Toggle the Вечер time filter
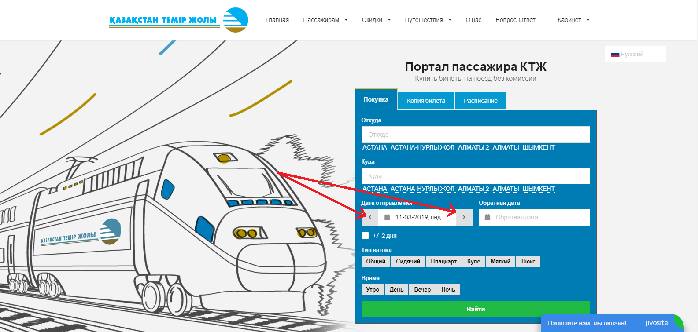 pyautogui.click(x=422, y=289)
